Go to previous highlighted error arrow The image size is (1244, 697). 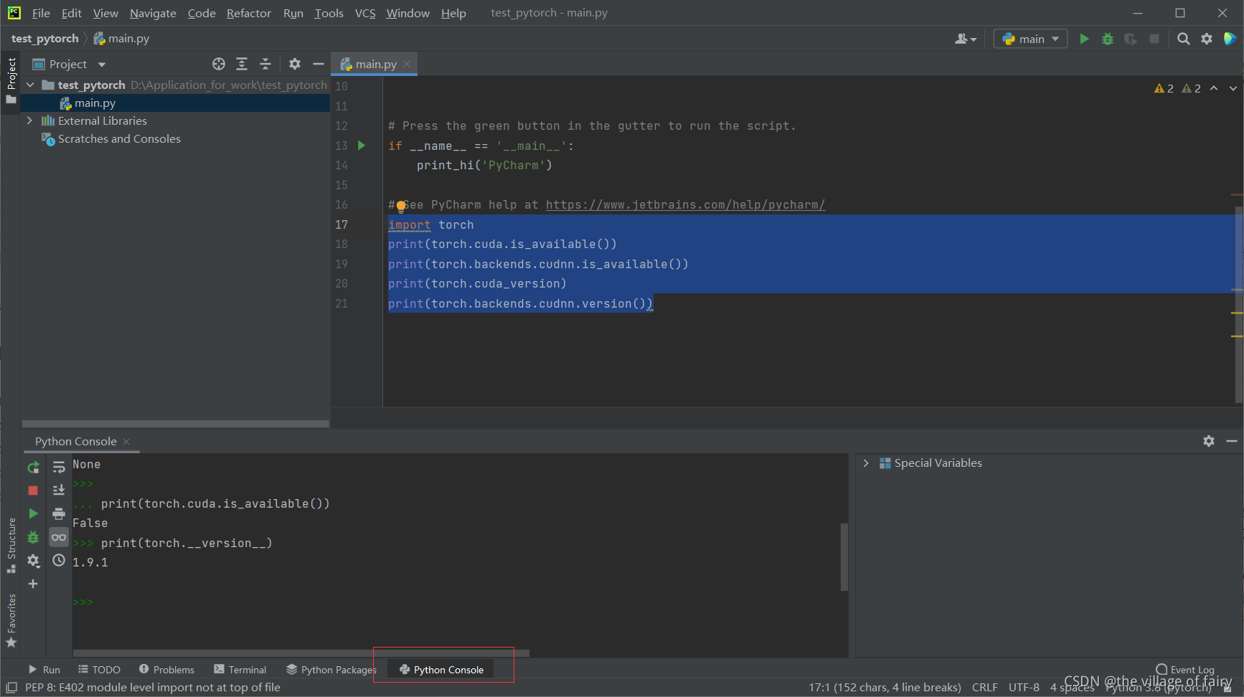(1214, 88)
